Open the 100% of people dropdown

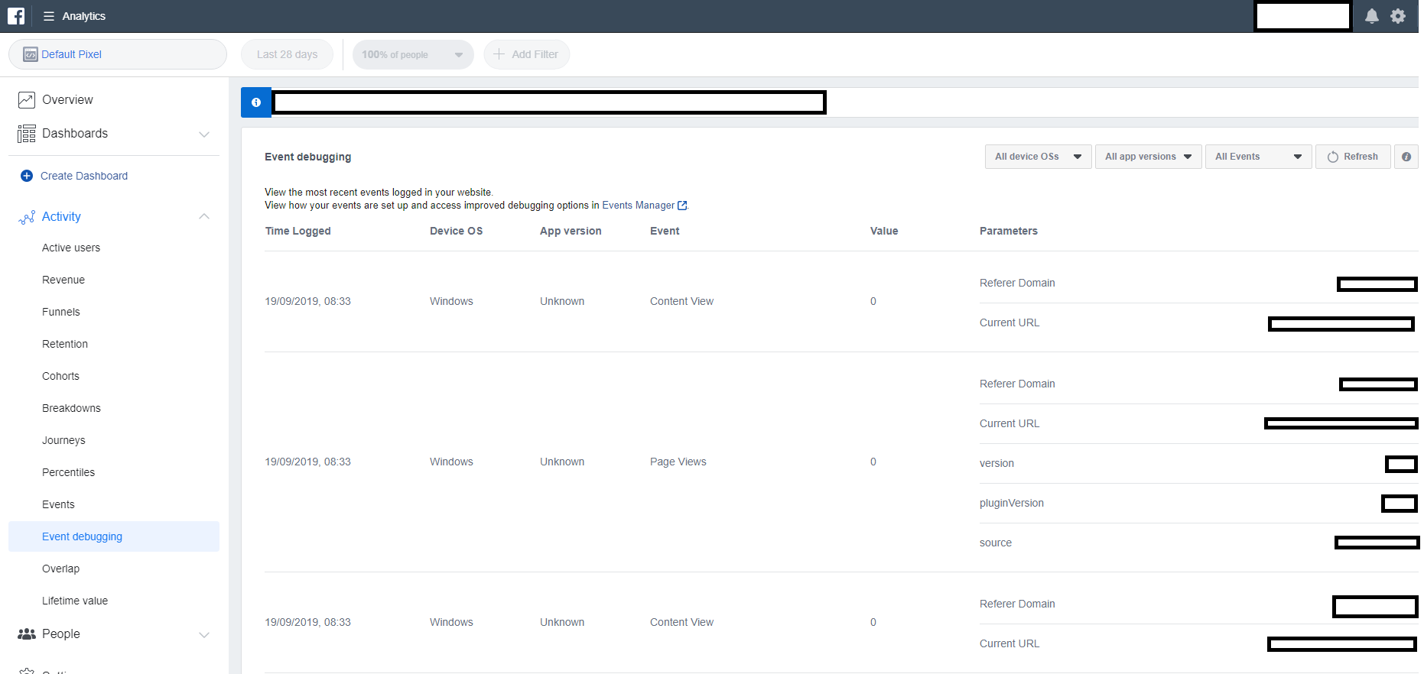[x=413, y=54]
